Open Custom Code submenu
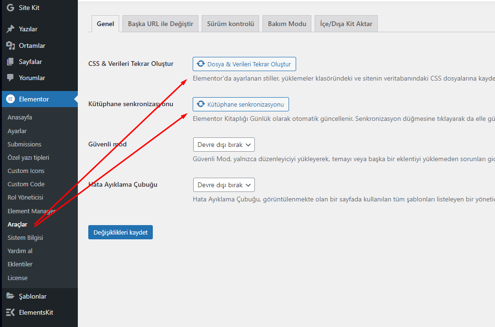The image size is (495, 327). click(x=26, y=184)
